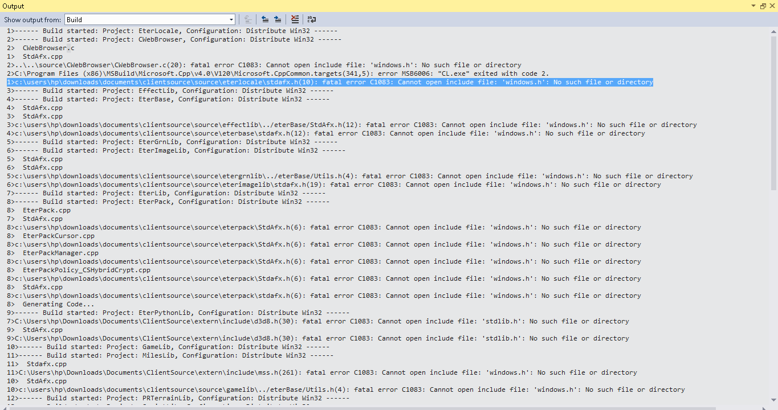The width and height of the screenshot is (778, 410).
Task: Select 'Build started: Project: EterImageLib' line
Action: (176, 150)
